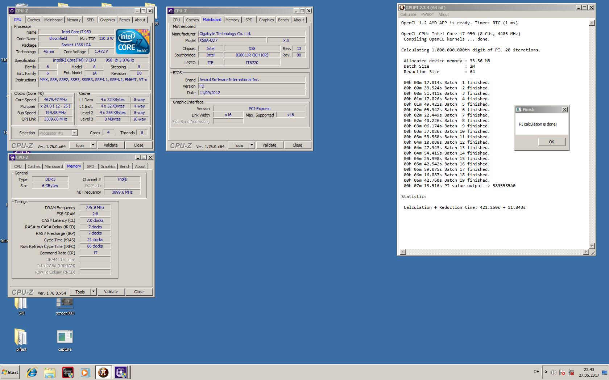Open Windows Media Player from taskbar
Image resolution: width=609 pixels, height=380 pixels.
coord(85,372)
